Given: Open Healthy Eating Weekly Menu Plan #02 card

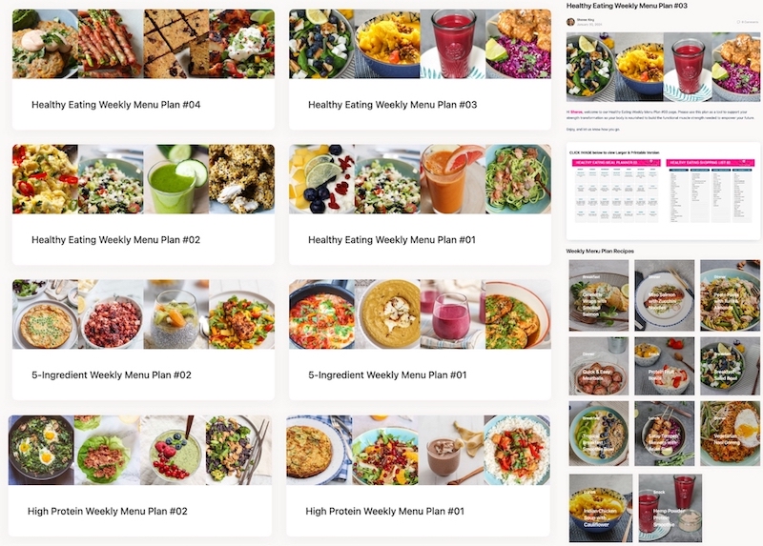Looking at the screenshot, I should point(143,205).
